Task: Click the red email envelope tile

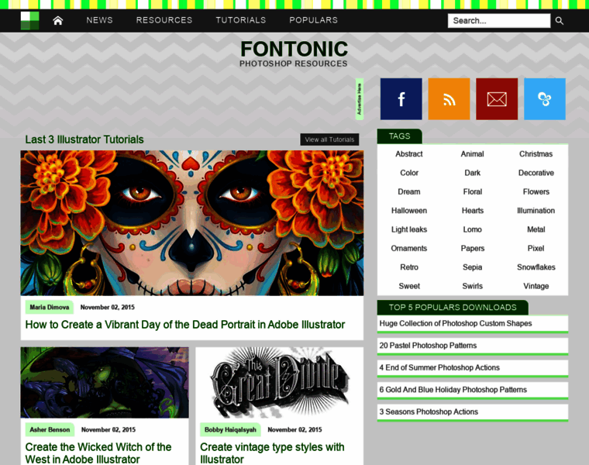Action: [x=497, y=99]
